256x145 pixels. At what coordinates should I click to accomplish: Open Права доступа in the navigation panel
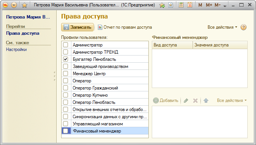click(23, 33)
